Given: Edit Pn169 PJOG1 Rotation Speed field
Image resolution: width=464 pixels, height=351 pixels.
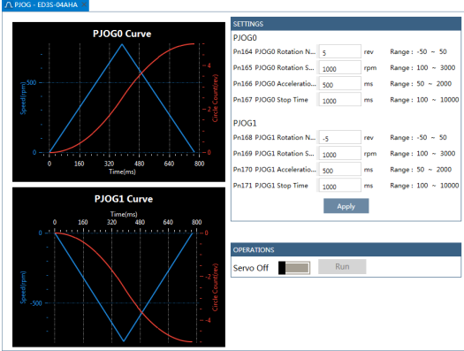Looking at the screenshot, I should [339, 154].
